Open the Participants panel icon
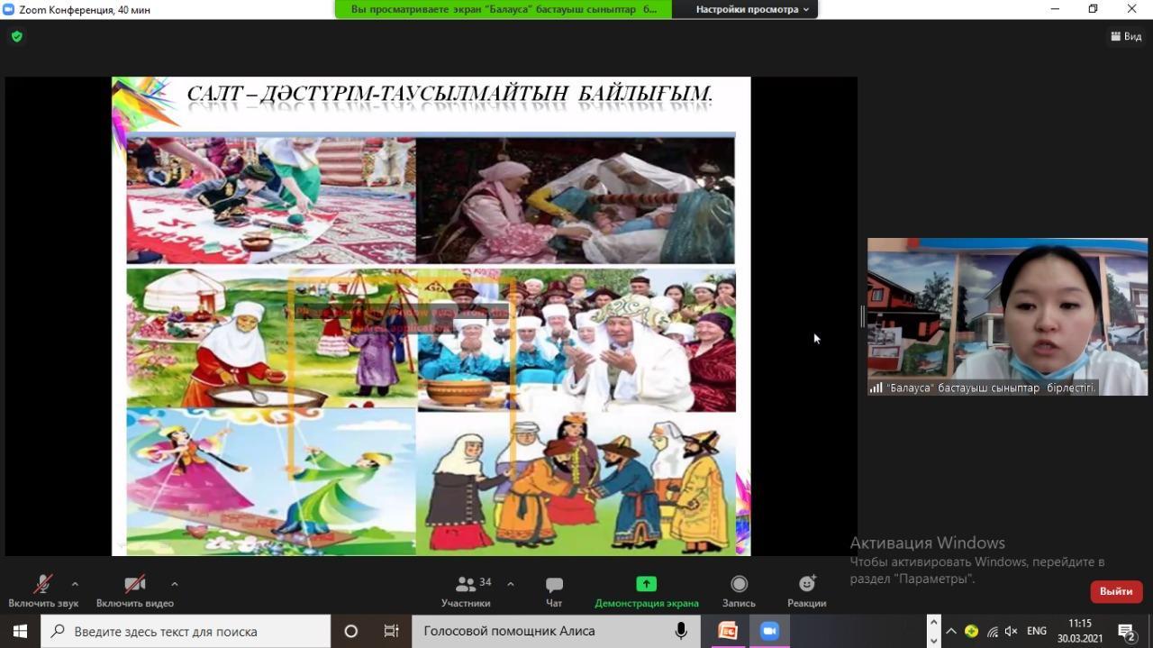The height and width of the screenshot is (648, 1153). pos(466,584)
